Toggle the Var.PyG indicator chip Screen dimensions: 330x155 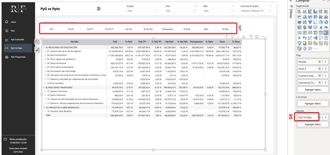[x=128, y=29]
